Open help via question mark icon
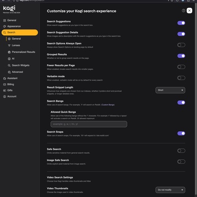The image size is (197, 197). [x=184, y=10]
